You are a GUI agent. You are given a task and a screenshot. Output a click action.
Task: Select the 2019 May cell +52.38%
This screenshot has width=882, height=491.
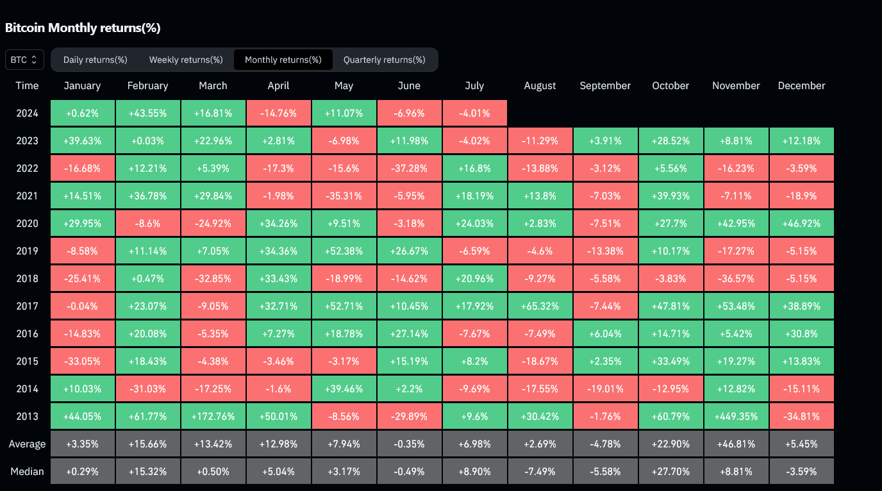[x=344, y=251]
